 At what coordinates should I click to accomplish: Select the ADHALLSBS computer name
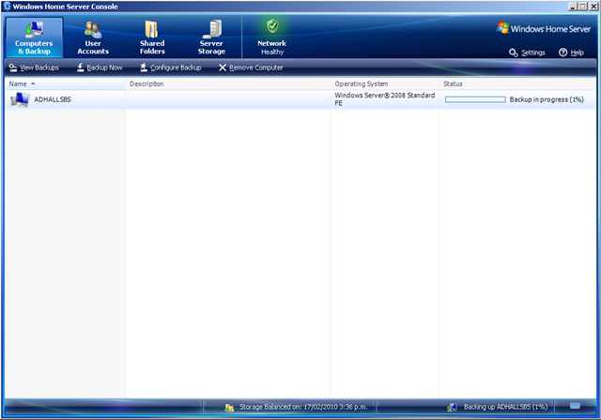53,99
